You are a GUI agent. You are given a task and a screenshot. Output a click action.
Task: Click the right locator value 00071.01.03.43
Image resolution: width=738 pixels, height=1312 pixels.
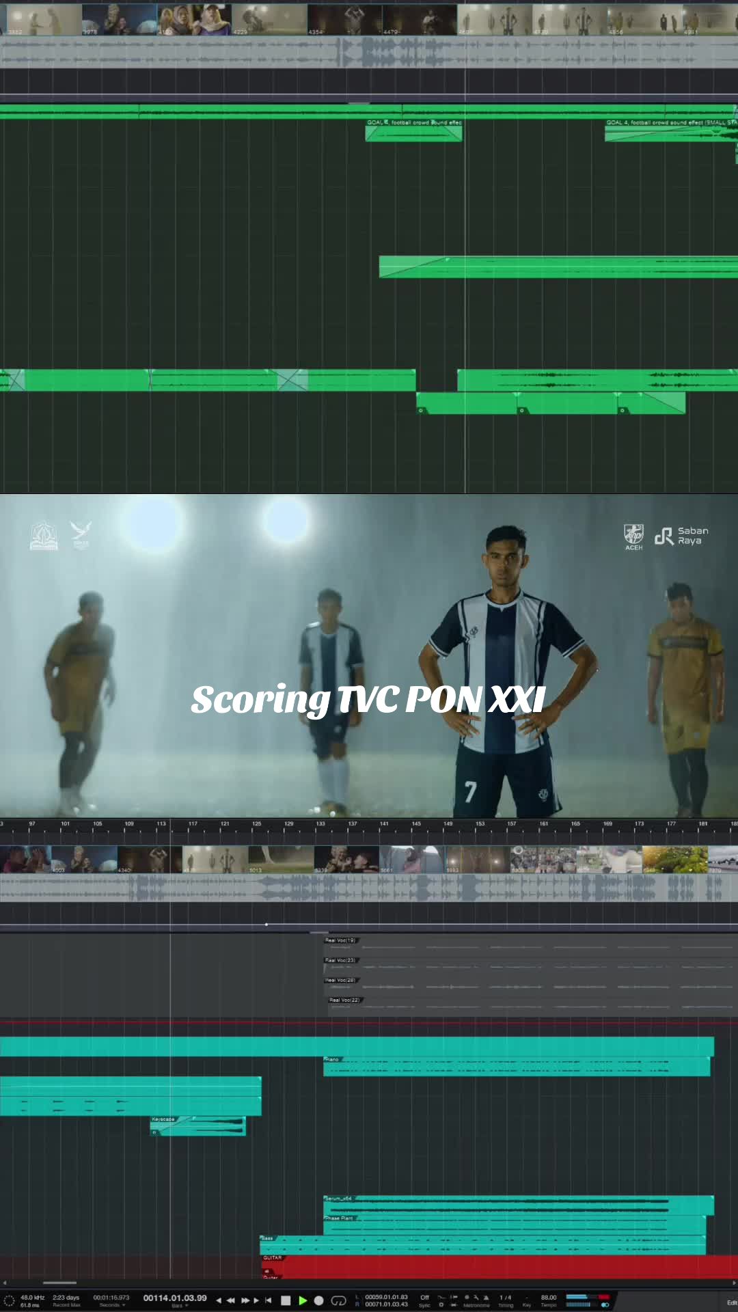click(387, 1304)
